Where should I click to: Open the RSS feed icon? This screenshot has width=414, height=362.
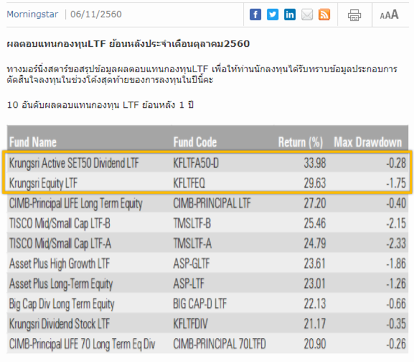coord(324,15)
